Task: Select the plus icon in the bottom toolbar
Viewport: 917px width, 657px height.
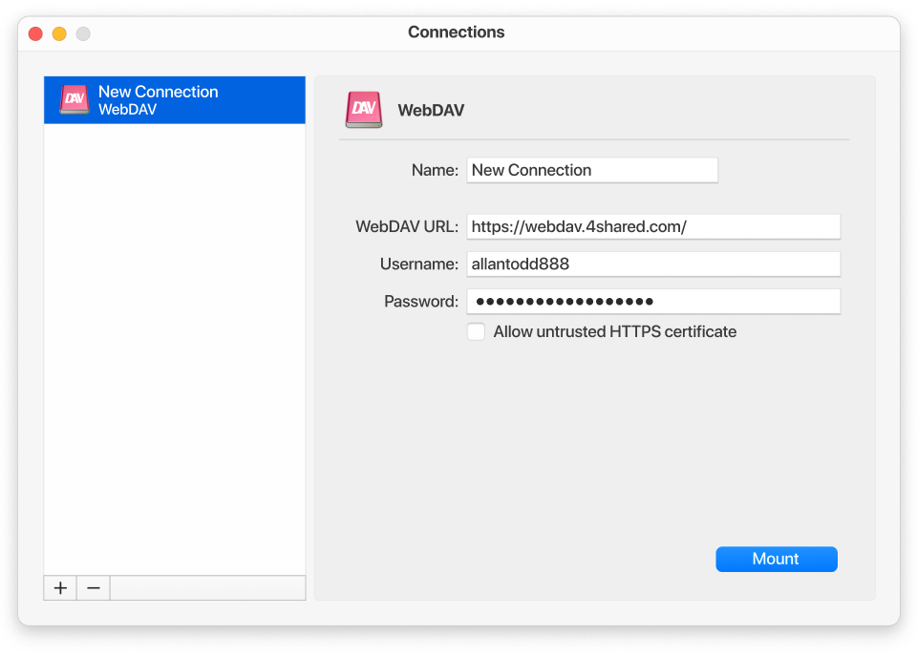Action: (59, 587)
